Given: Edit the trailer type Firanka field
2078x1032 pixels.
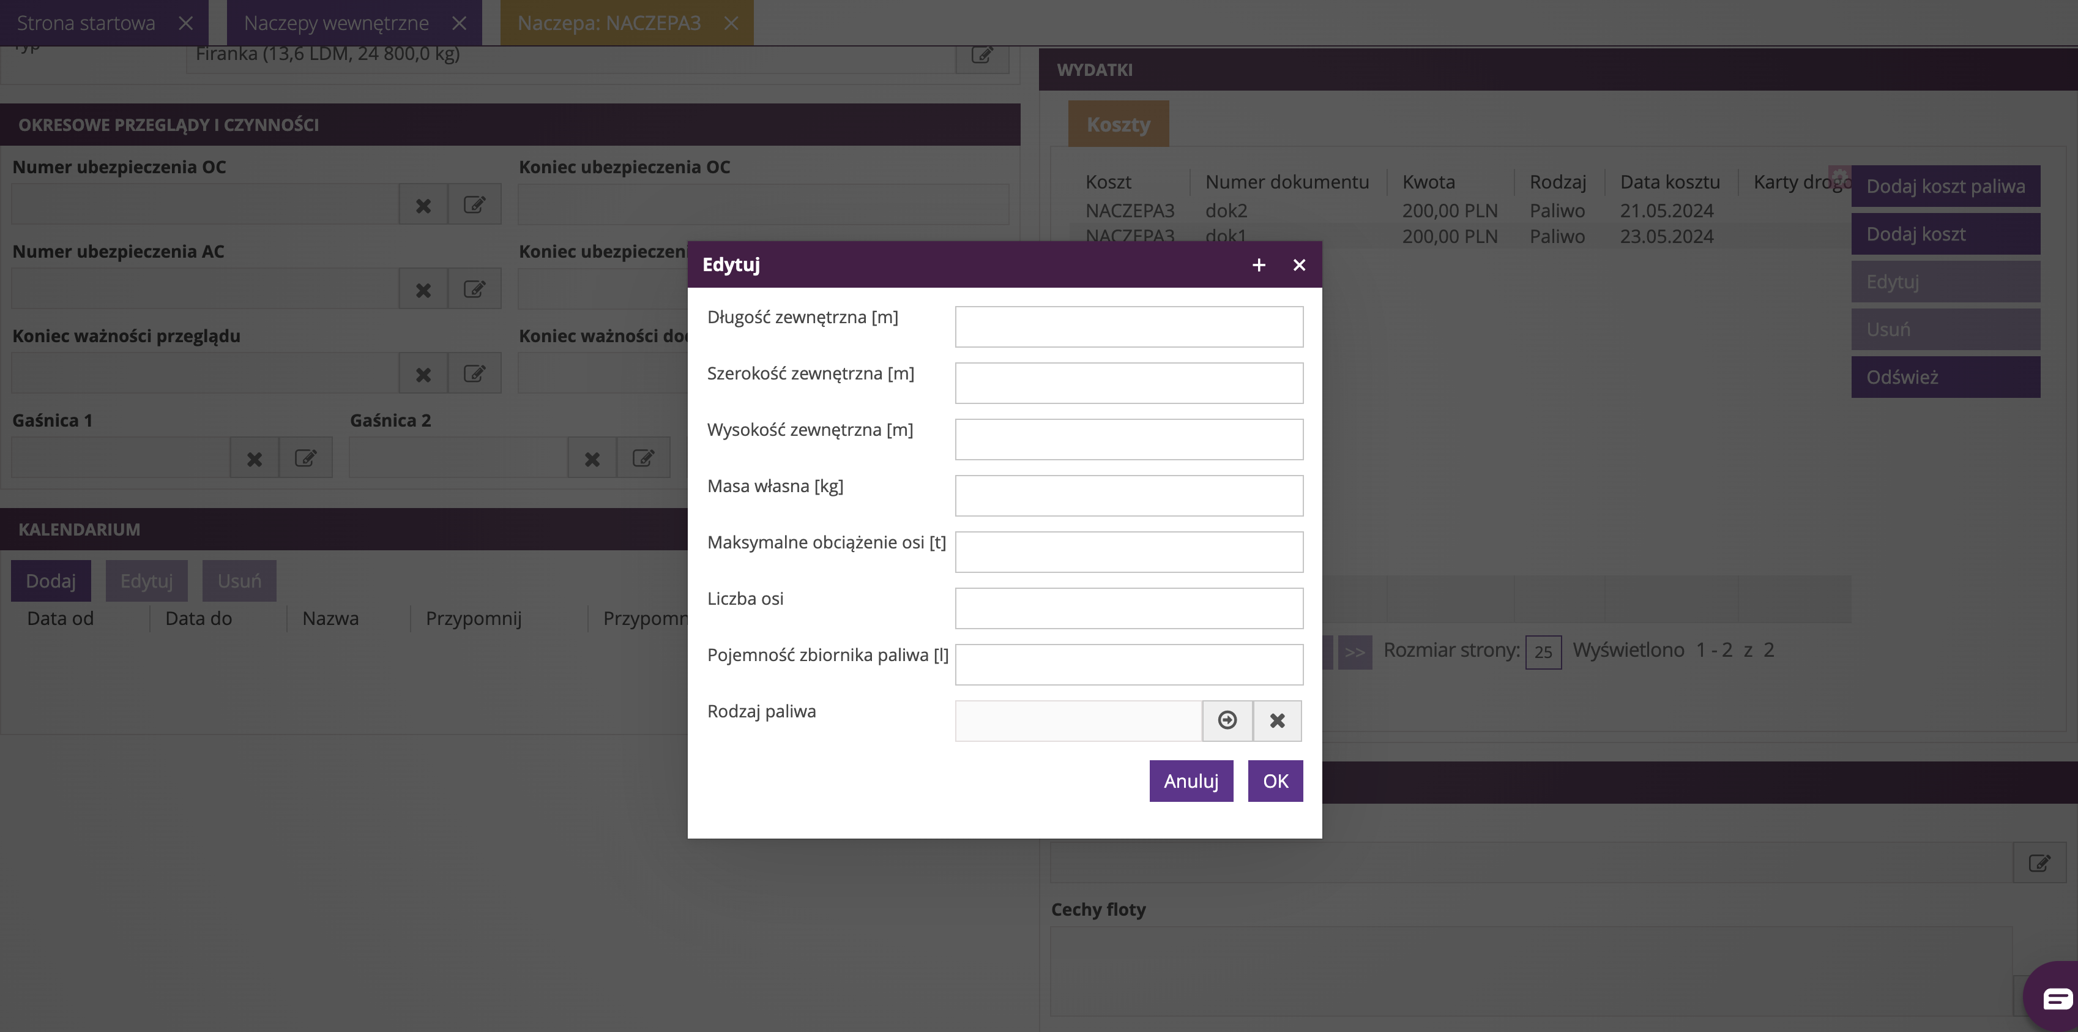Looking at the screenshot, I should (981, 55).
